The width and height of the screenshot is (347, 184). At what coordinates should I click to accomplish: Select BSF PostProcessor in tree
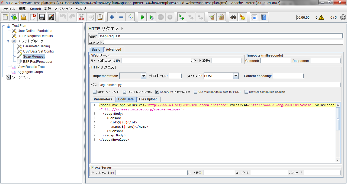point(38,62)
